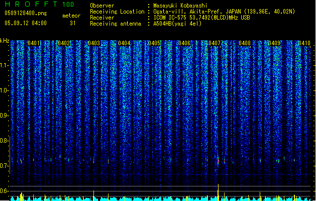Screen dimensions: 316x201
Task: Click the 0.7 kHz axis label
Action: click(x=5, y=166)
